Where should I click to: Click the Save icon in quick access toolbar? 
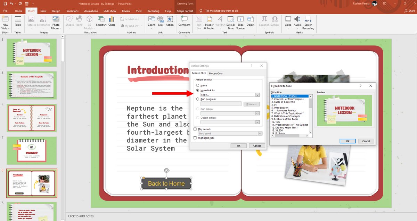coord(5,3)
